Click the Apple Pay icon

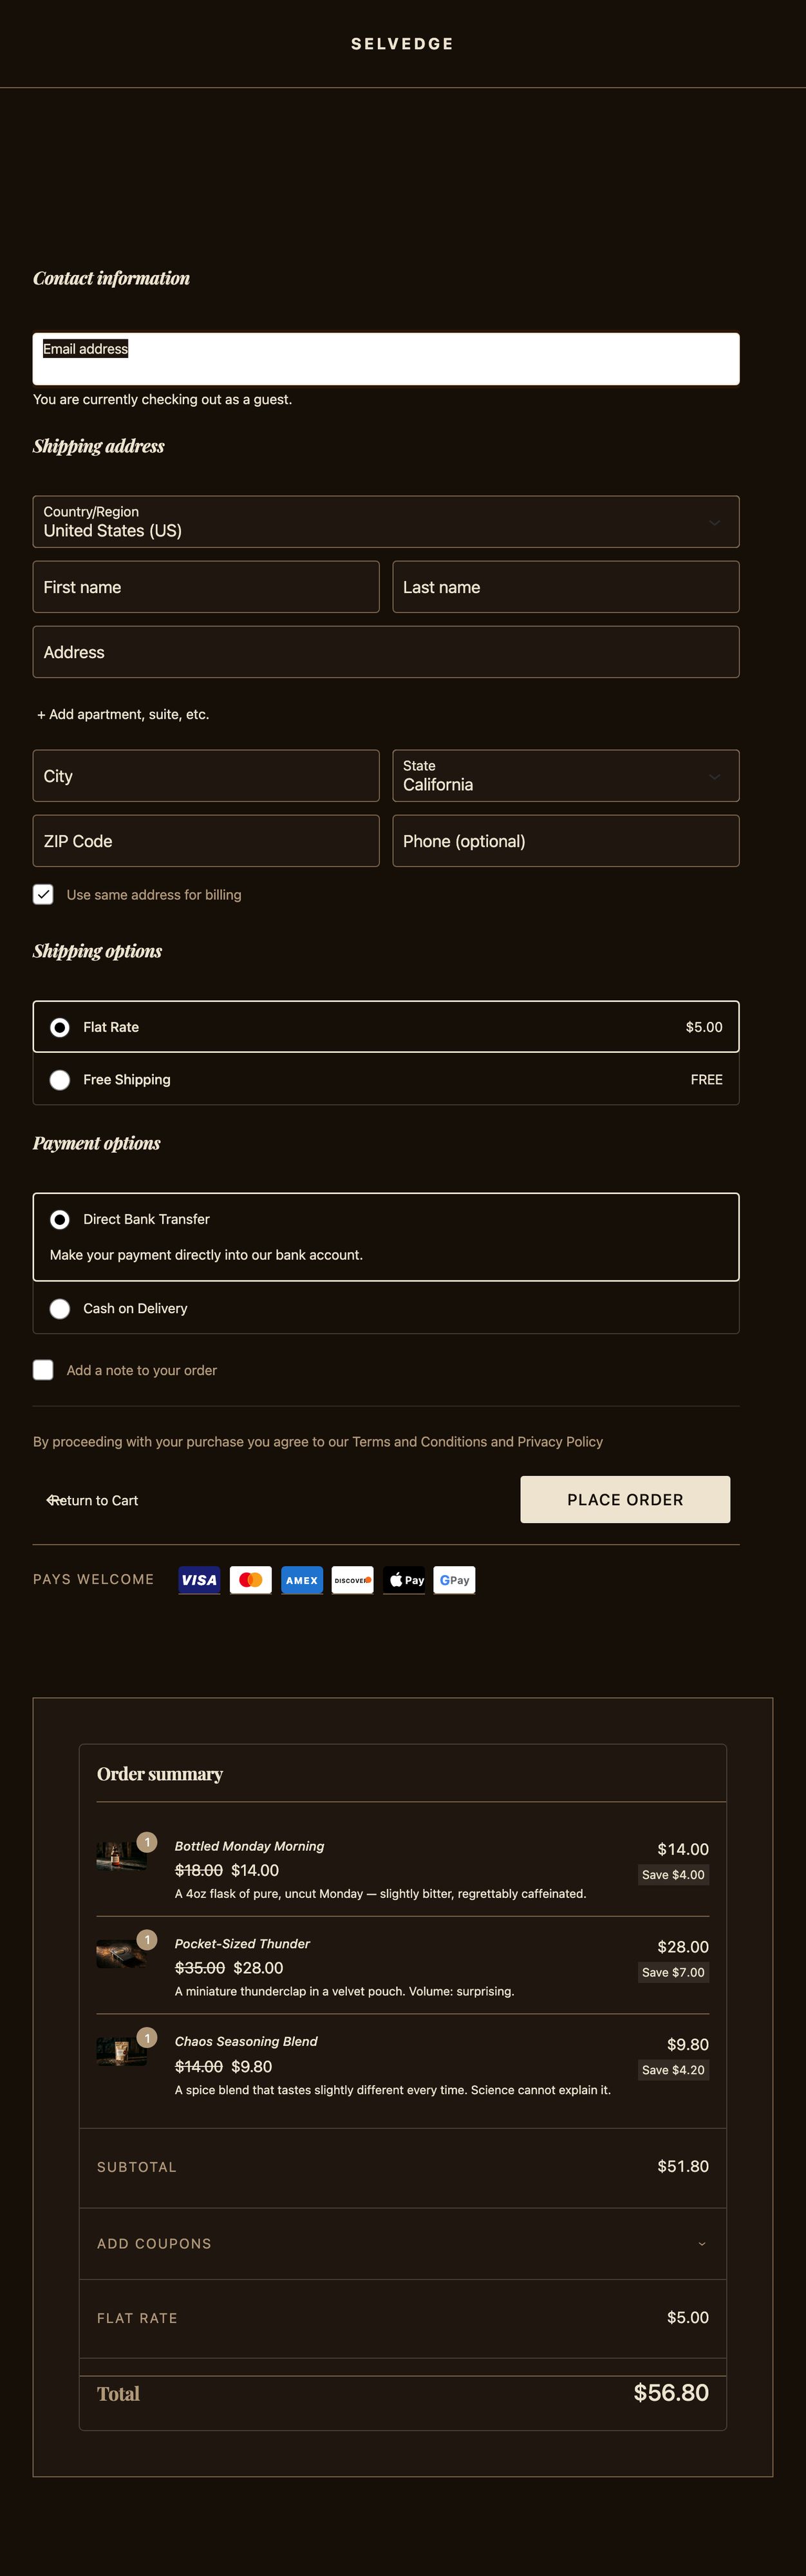(404, 1579)
